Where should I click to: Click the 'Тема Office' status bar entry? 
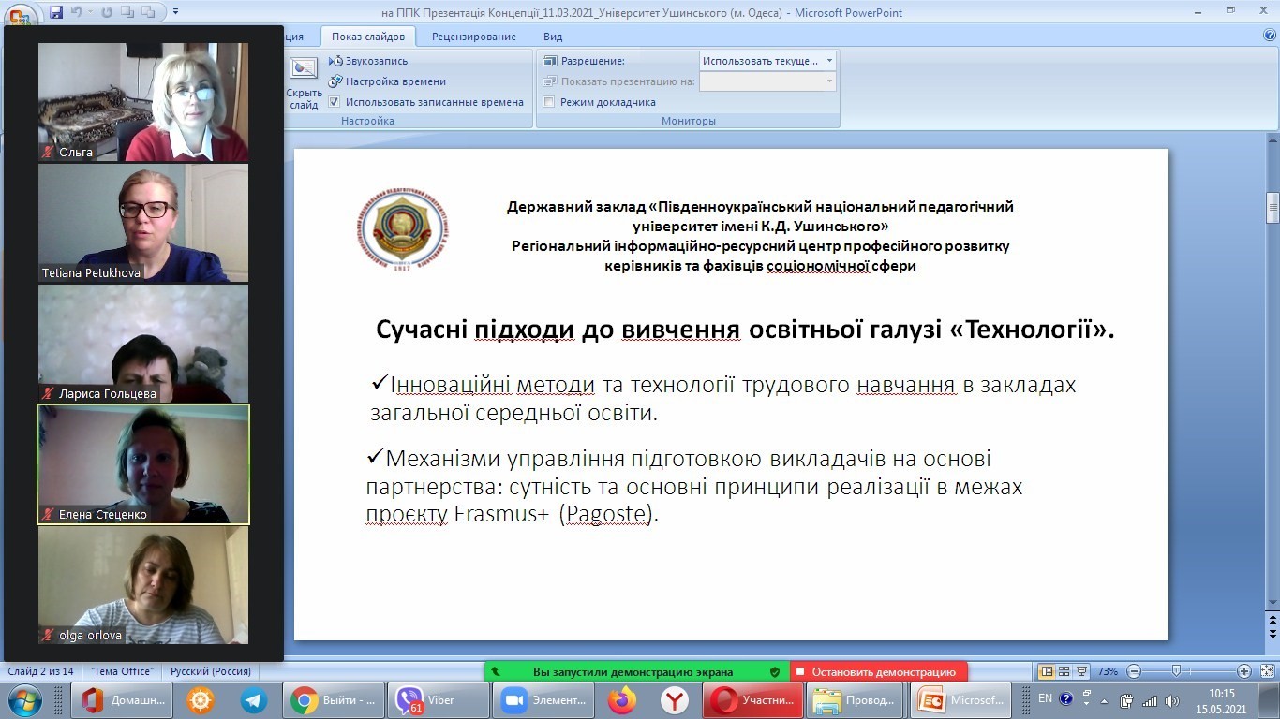coord(122,672)
